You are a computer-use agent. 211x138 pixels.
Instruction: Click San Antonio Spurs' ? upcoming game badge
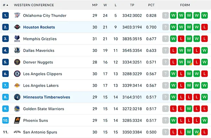(166, 132)
